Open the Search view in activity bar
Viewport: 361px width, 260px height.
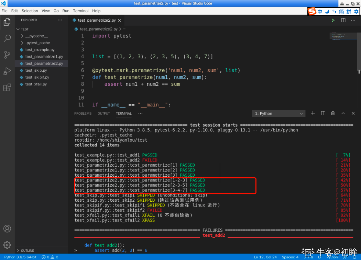[x=7, y=38]
